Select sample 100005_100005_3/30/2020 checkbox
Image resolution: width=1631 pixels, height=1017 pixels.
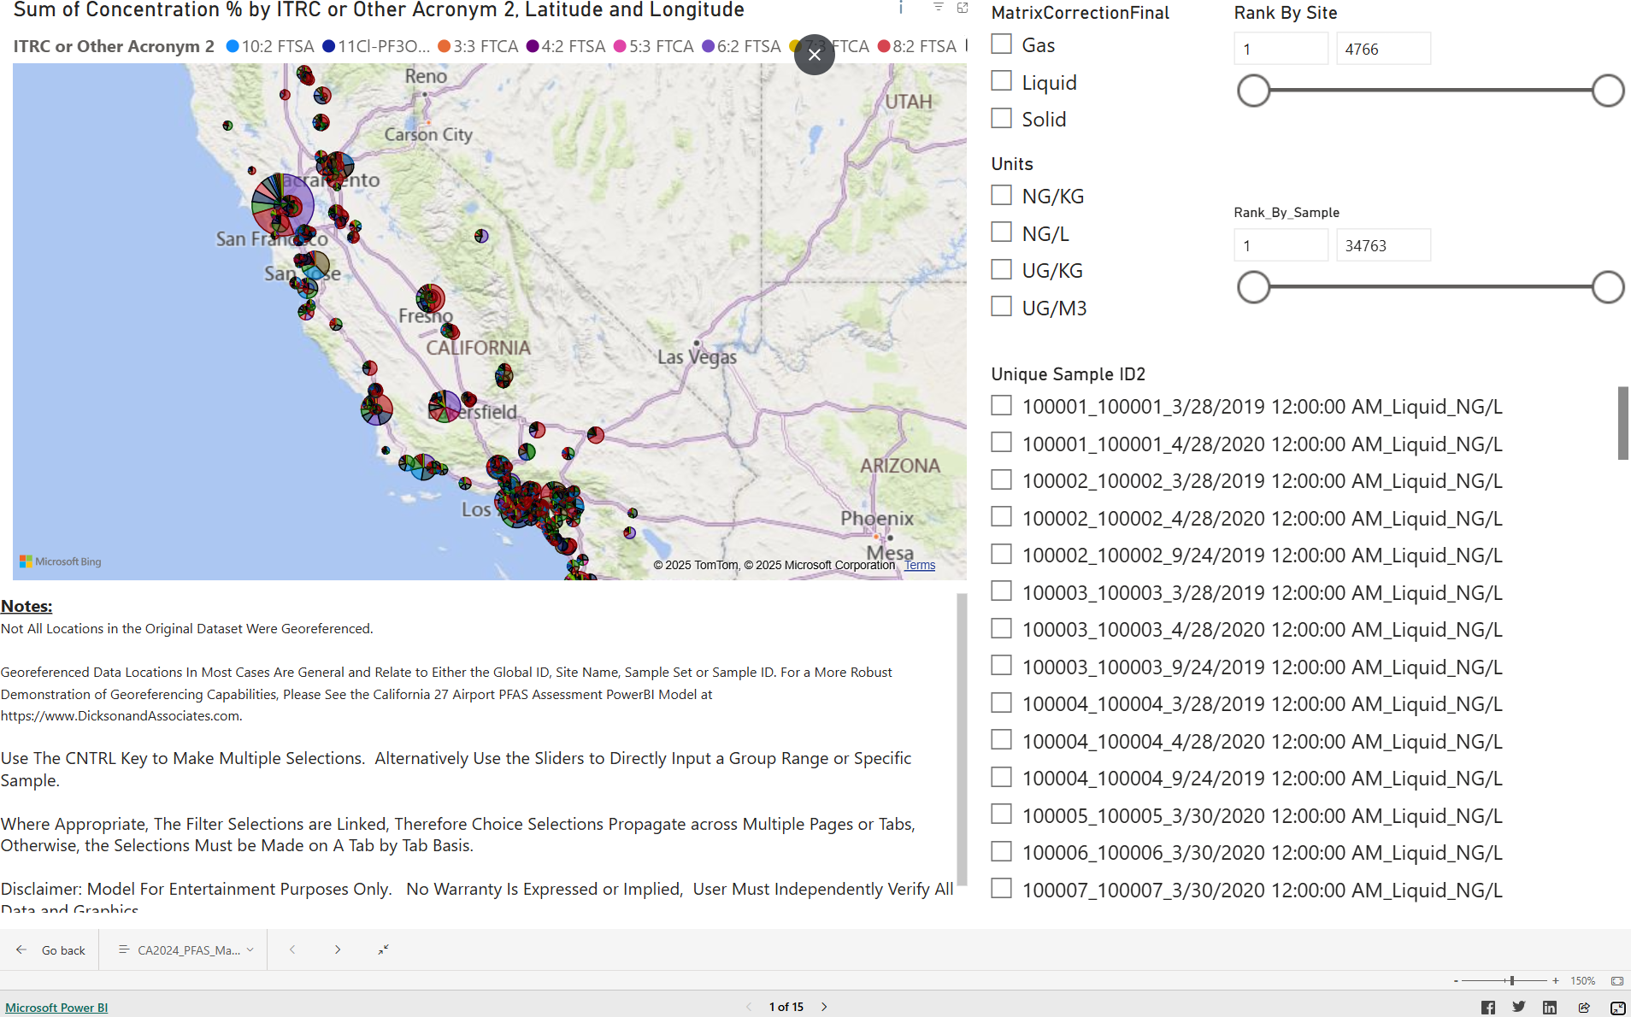click(1001, 814)
